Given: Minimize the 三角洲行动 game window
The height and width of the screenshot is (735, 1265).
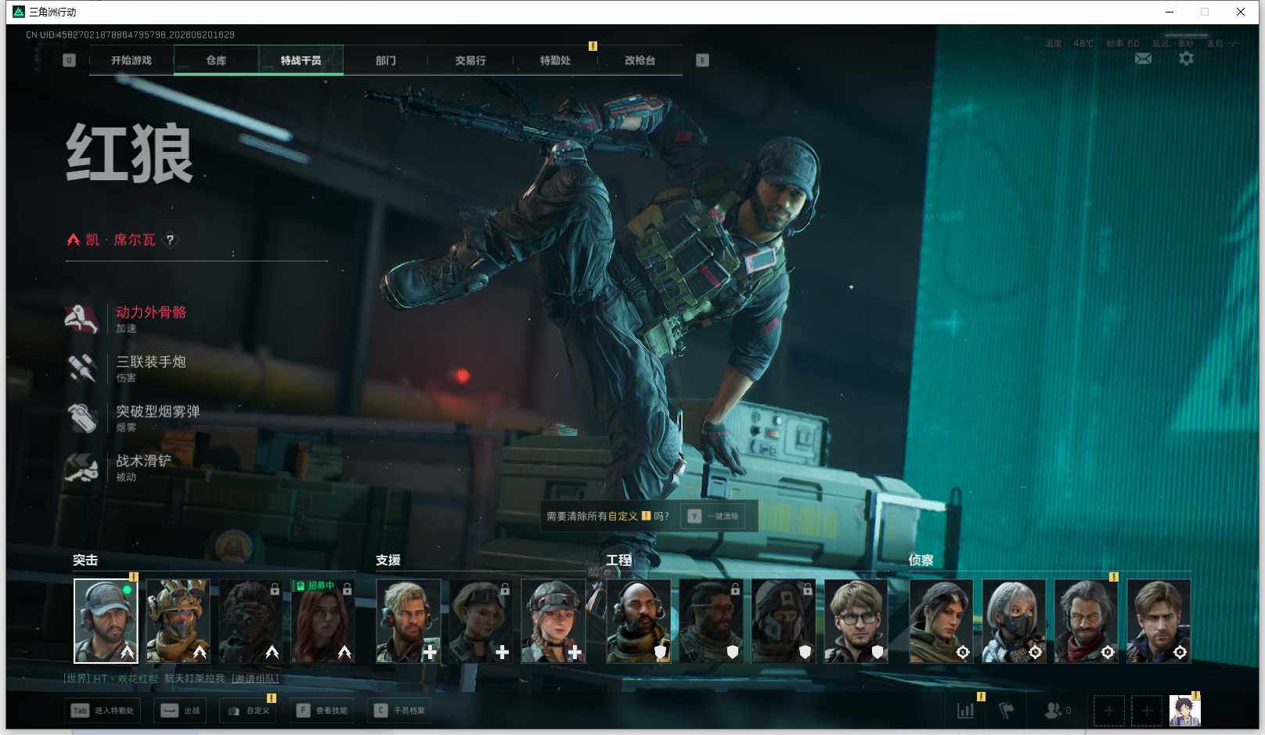Looking at the screenshot, I should 1169,12.
